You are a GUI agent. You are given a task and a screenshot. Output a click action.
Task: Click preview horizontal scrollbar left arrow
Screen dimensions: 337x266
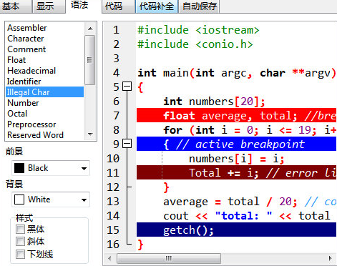(109, 258)
